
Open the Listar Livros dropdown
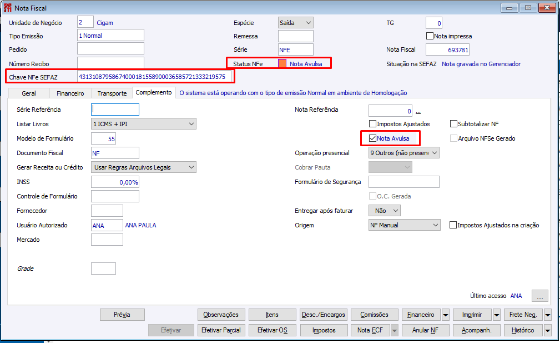pyautogui.click(x=144, y=124)
